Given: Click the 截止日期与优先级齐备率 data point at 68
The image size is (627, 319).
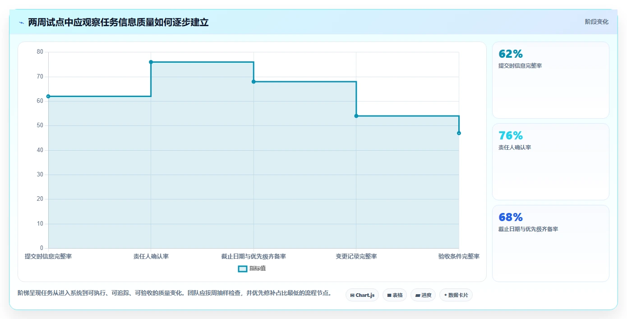Looking at the screenshot, I should coord(254,82).
